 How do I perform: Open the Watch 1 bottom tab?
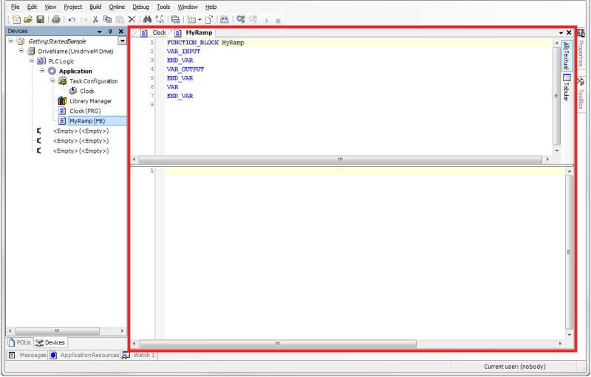coord(139,355)
